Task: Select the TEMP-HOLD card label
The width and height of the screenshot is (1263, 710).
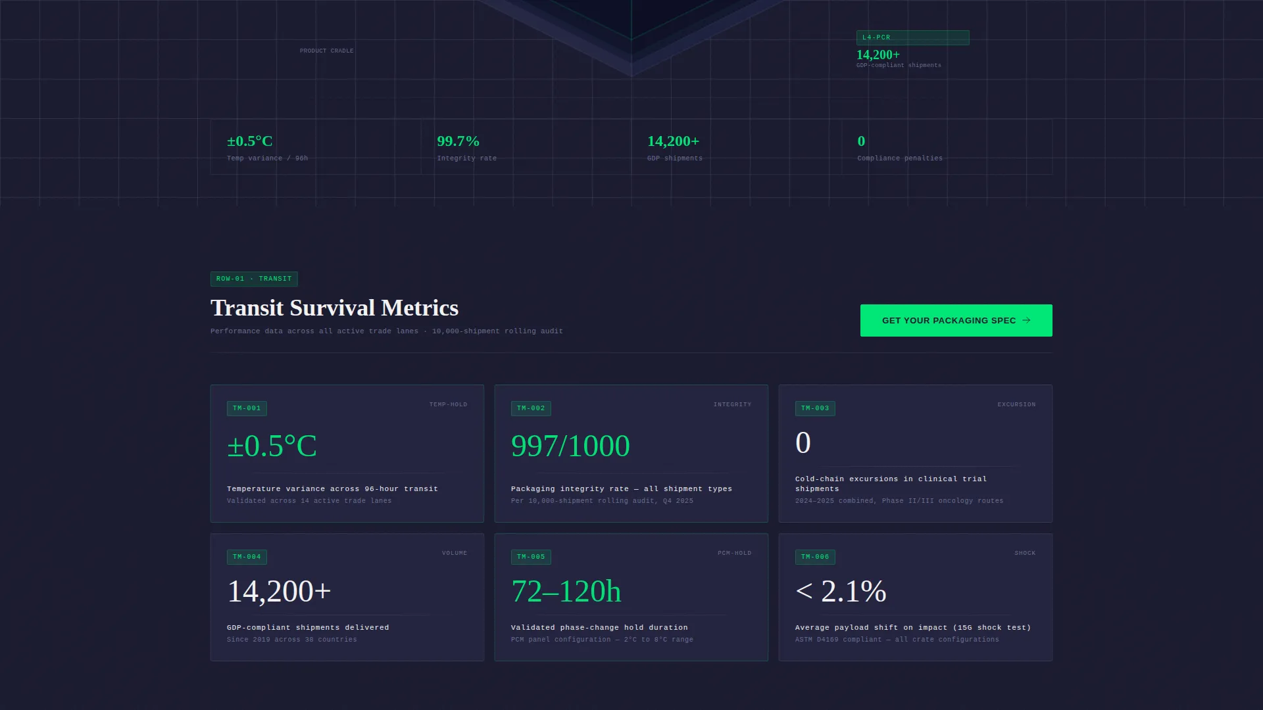Action: (448, 404)
